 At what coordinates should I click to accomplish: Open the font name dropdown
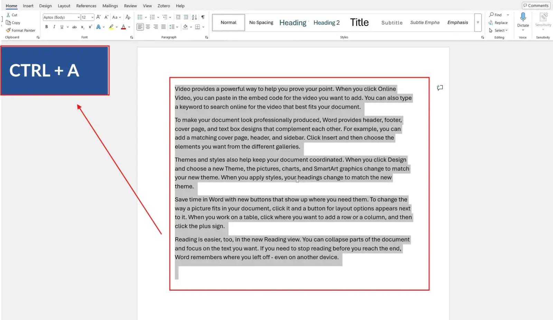point(78,17)
